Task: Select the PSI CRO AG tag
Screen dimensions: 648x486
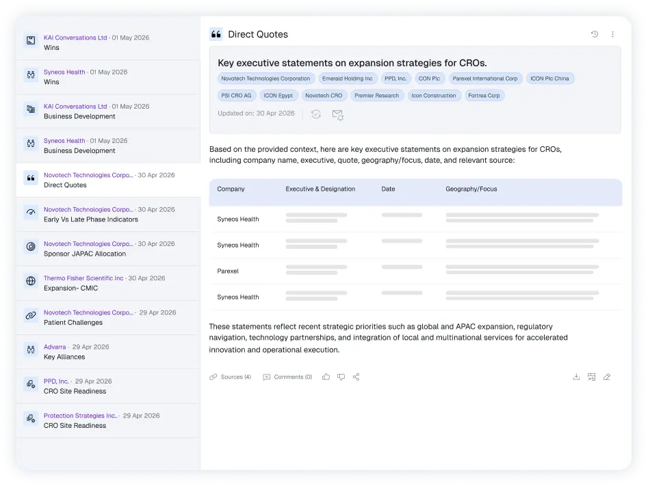Action: coord(236,96)
